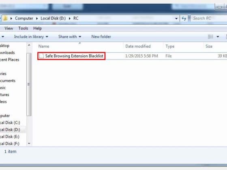The image size is (227, 170).
Task: Click the navigation pane scrollbar thumb
Action: point(29,85)
